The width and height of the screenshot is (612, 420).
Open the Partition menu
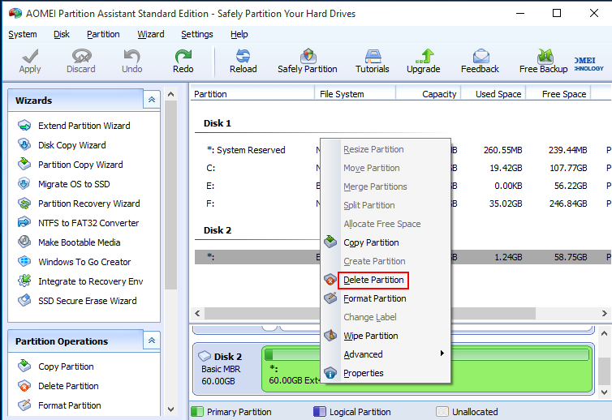tap(103, 34)
